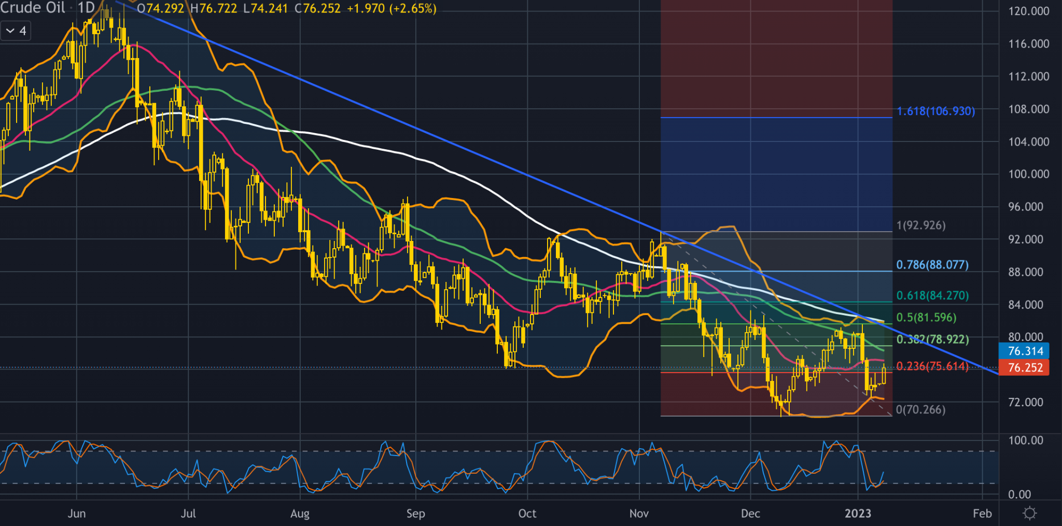Click the Nov label on time axis

(x=639, y=514)
